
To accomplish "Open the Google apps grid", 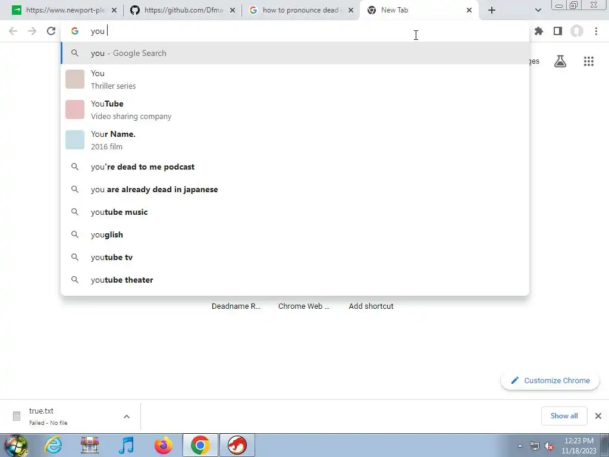I will (589, 61).
